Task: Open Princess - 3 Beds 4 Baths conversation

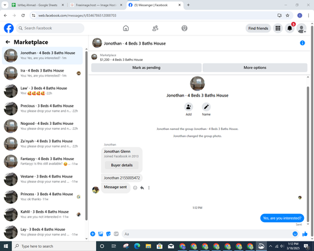Action: pyautogui.click(x=42, y=196)
